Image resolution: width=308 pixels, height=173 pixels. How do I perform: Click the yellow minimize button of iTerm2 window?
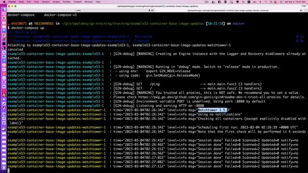[12, 6]
